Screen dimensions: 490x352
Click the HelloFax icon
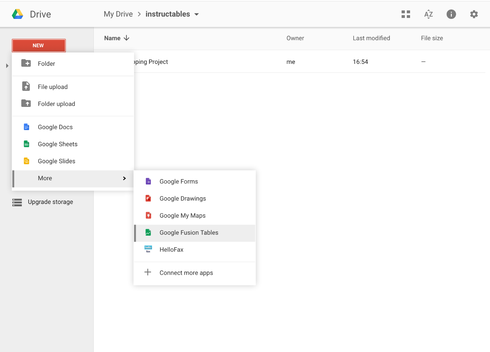pos(148,249)
